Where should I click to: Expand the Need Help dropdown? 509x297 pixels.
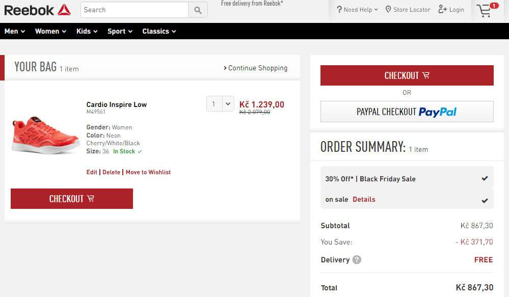357,9
